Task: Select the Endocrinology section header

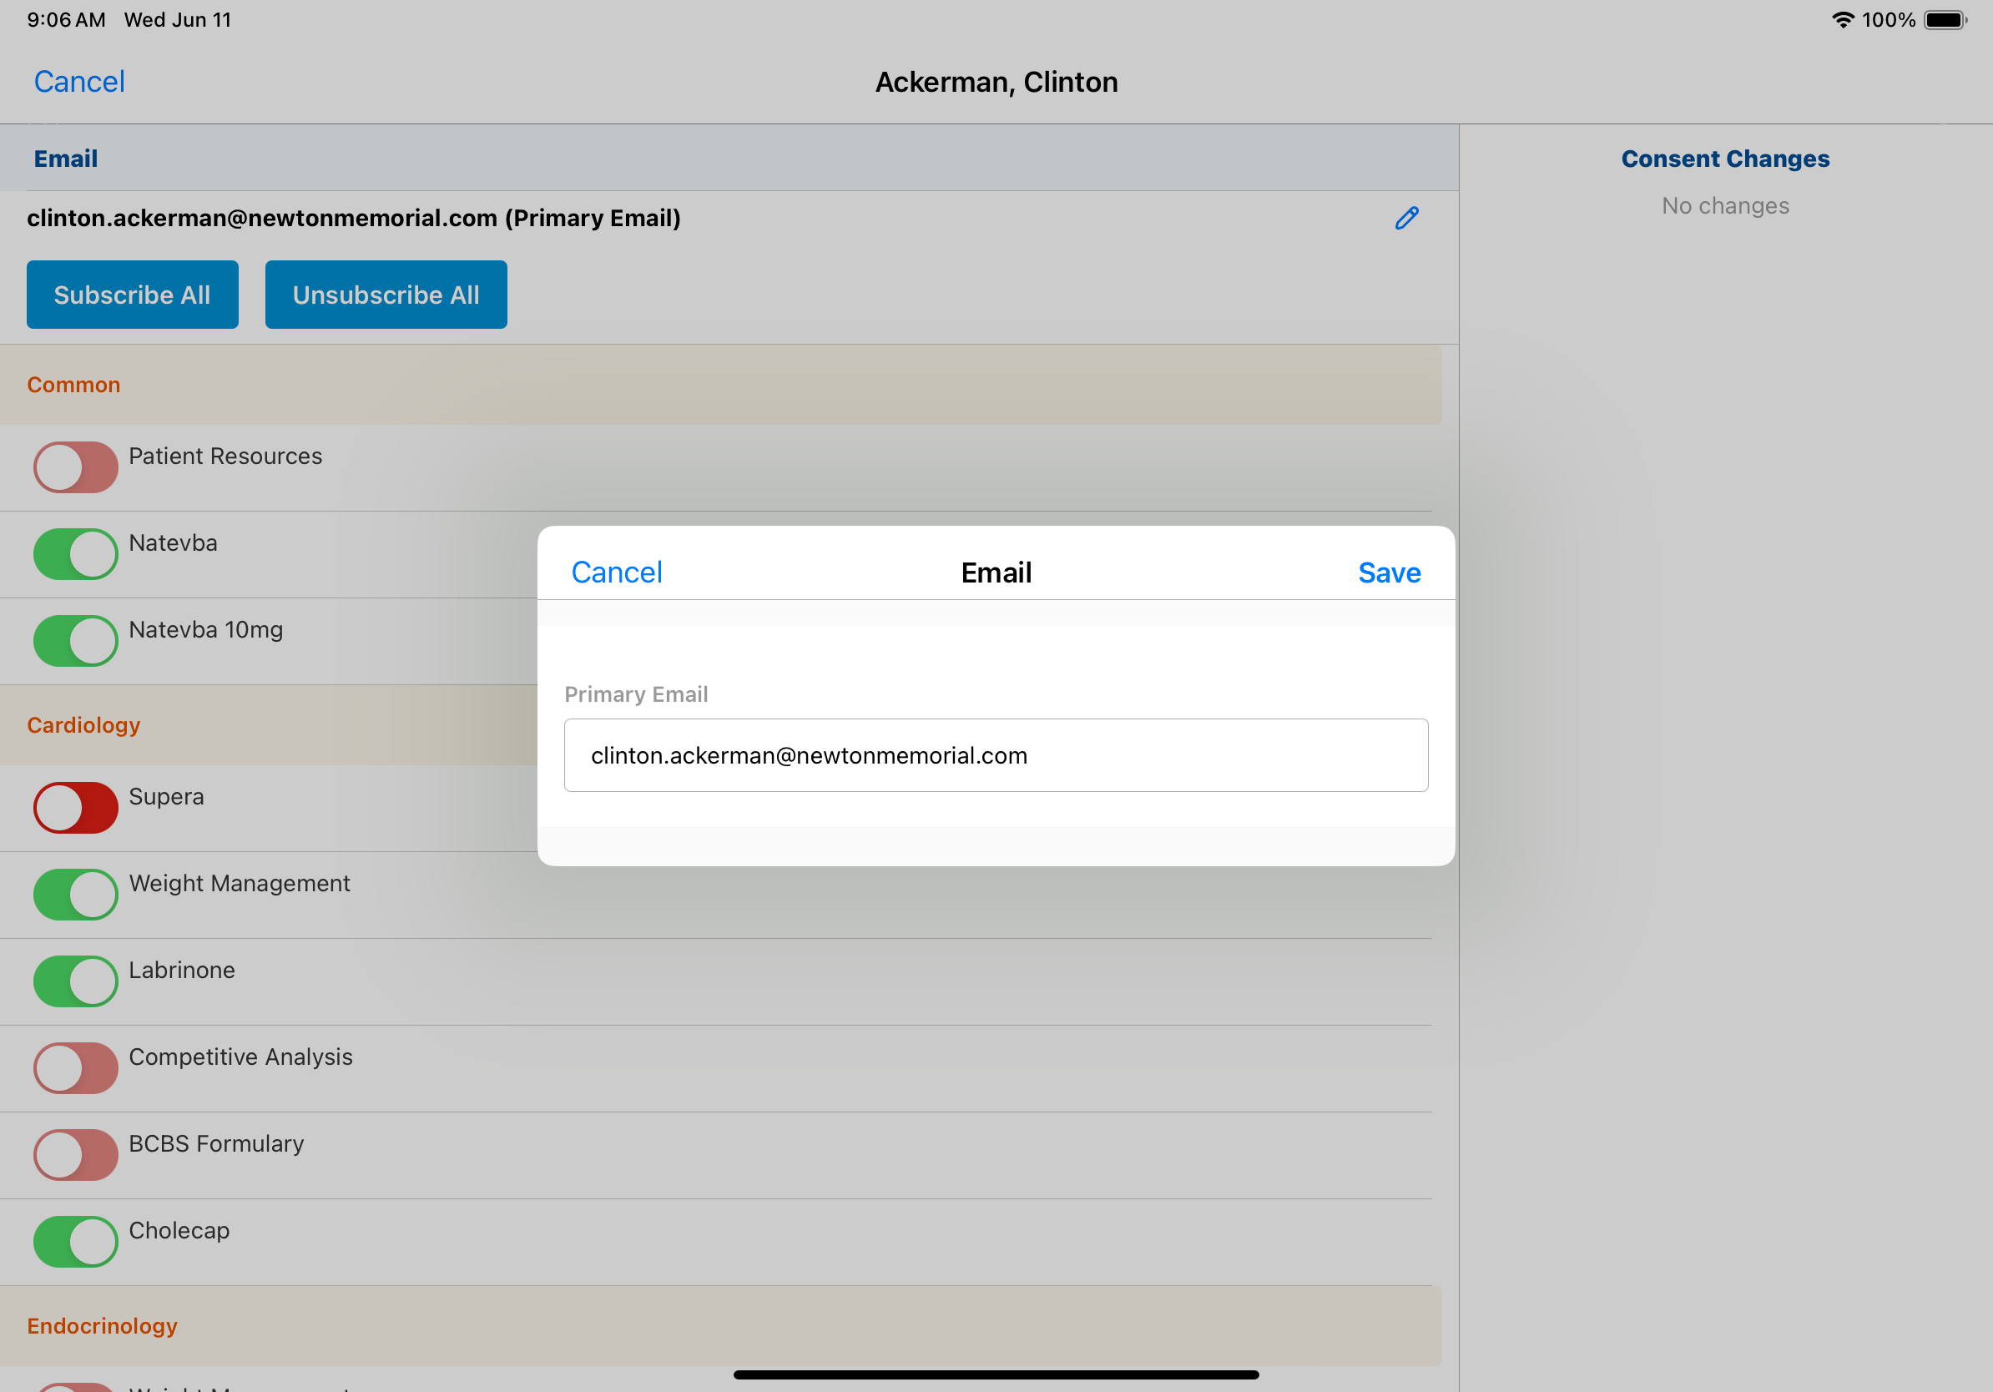Action: click(103, 1325)
